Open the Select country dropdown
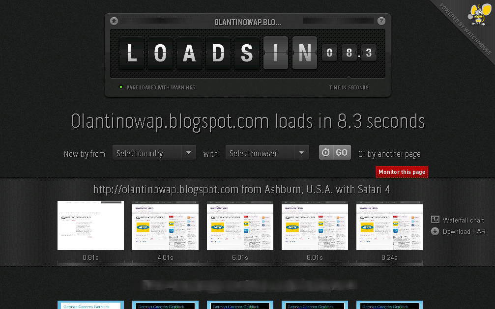 (x=154, y=153)
